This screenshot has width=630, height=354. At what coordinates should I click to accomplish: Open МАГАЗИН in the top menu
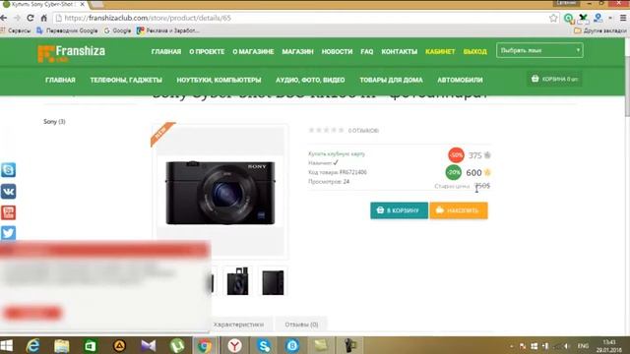(297, 52)
